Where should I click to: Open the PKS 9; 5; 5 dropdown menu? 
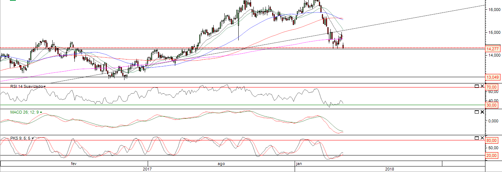[33, 138]
